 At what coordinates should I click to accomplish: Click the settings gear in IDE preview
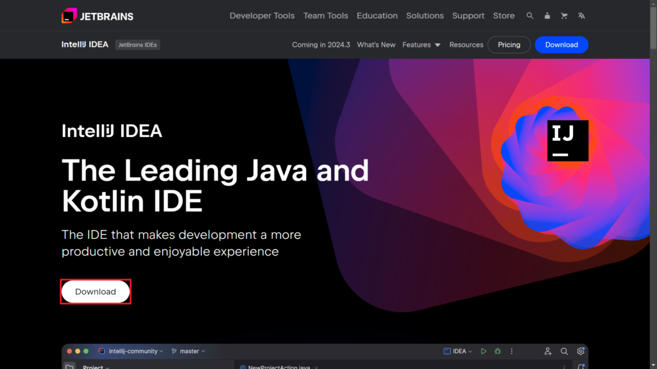[580, 352]
